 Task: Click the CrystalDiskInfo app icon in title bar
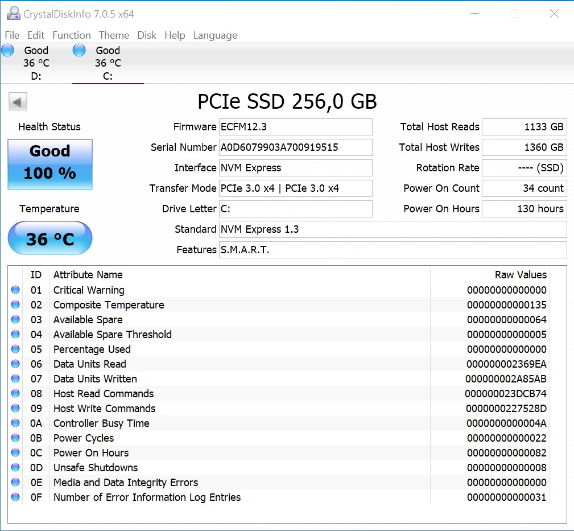pyautogui.click(x=14, y=14)
